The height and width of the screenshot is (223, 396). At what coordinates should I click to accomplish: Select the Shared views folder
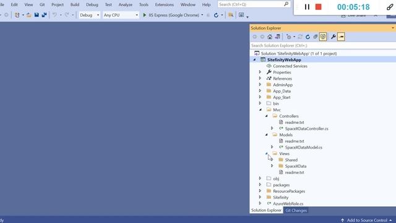tap(291, 160)
